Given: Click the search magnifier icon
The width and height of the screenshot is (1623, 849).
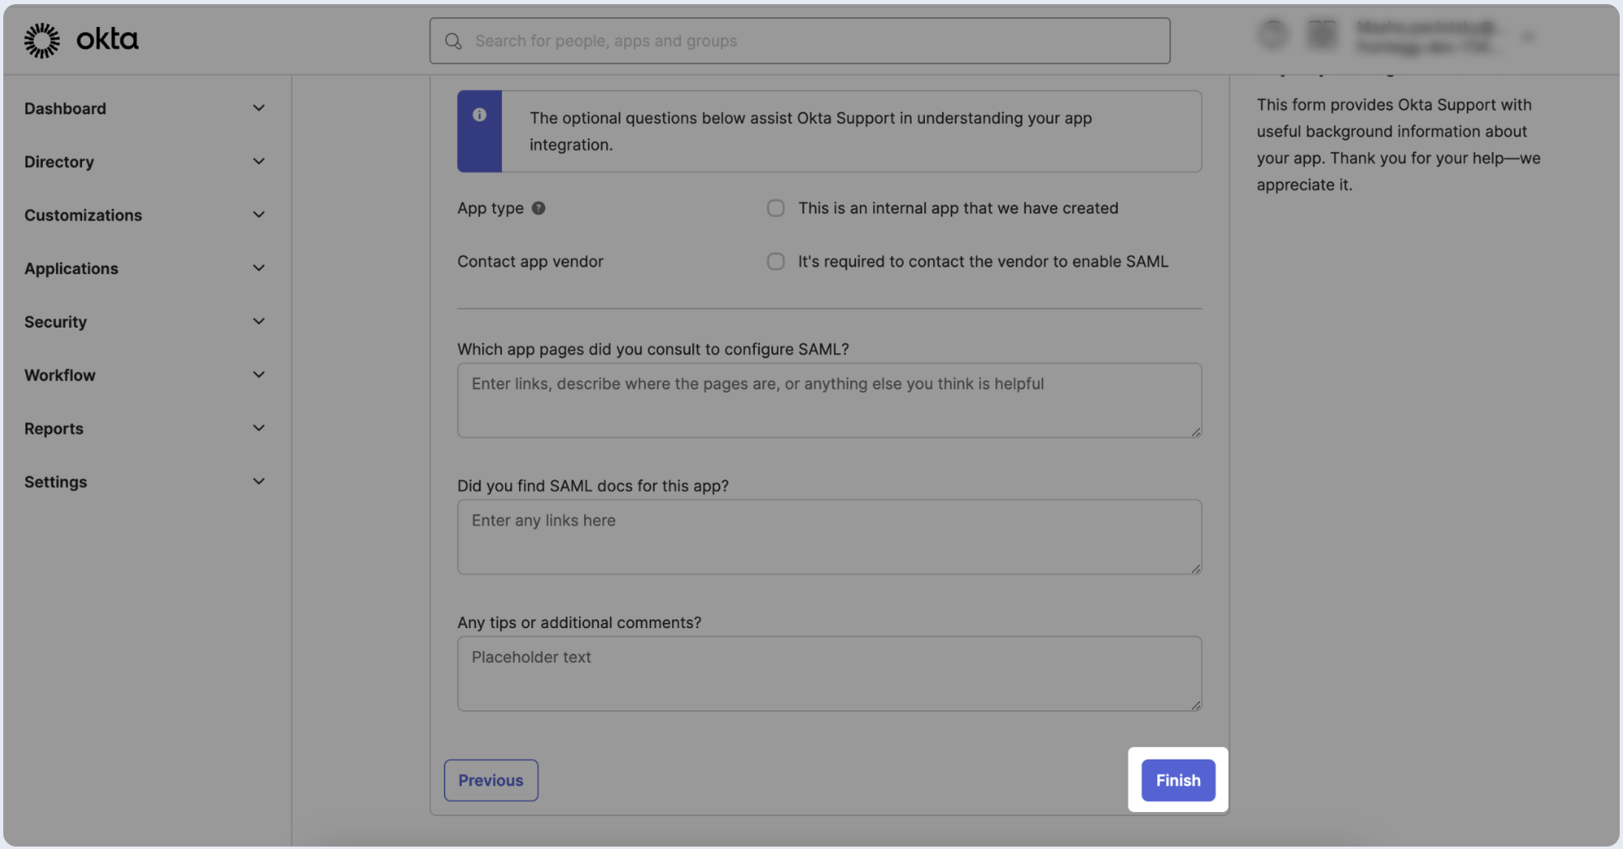Looking at the screenshot, I should (x=453, y=41).
